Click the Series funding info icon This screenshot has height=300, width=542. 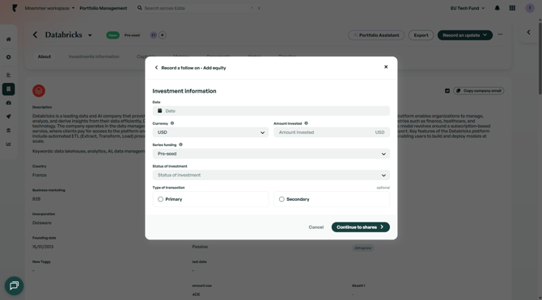point(180,144)
